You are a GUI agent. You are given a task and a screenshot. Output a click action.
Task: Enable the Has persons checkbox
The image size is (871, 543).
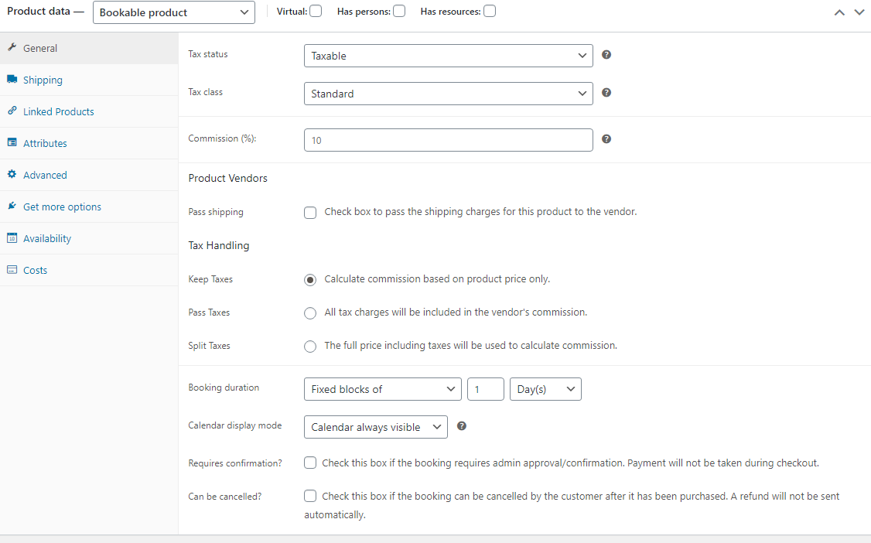(x=399, y=11)
